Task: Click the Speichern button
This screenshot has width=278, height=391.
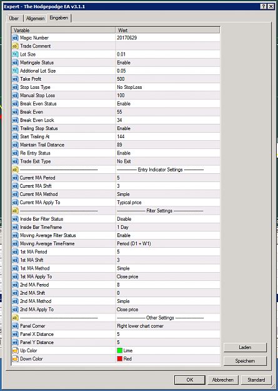Action: [245, 361]
